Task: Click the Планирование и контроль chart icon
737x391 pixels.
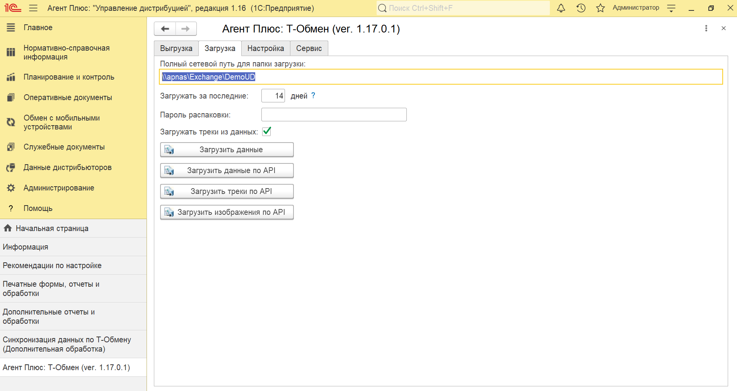Action: coord(11,77)
